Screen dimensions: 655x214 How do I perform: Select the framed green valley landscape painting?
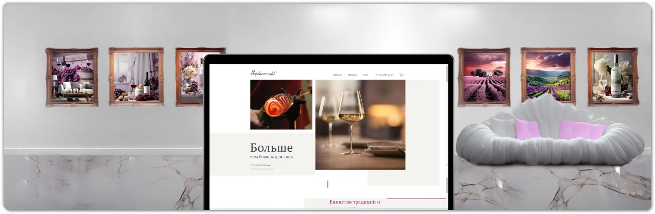(548, 76)
